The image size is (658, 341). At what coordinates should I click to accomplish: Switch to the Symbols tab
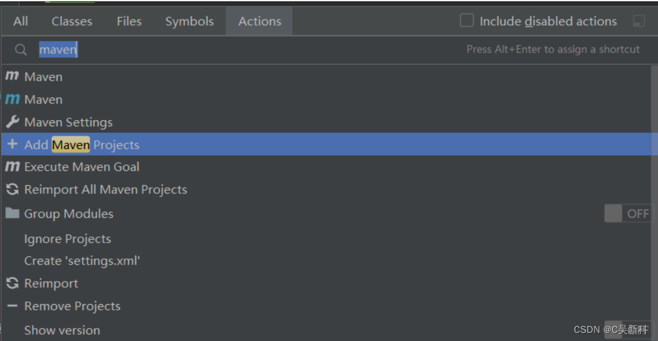(189, 21)
